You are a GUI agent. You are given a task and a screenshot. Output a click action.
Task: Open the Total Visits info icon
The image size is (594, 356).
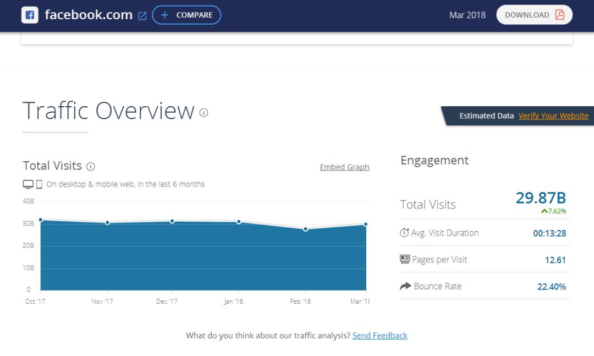[91, 166]
